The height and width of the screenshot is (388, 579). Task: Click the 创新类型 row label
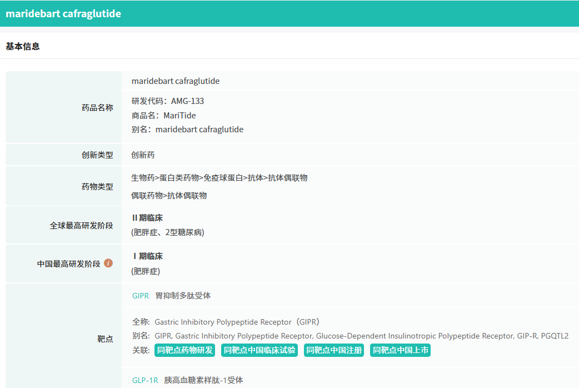tap(97, 155)
